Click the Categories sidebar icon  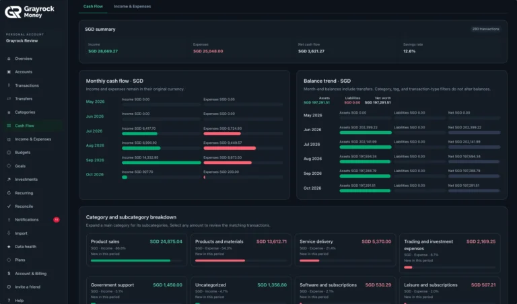pos(9,112)
